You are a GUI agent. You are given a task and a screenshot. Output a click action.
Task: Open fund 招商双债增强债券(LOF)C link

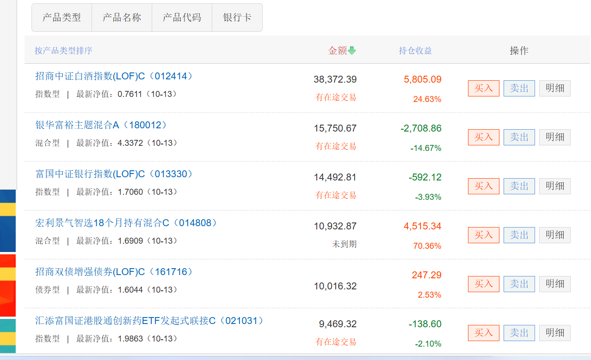pos(114,272)
